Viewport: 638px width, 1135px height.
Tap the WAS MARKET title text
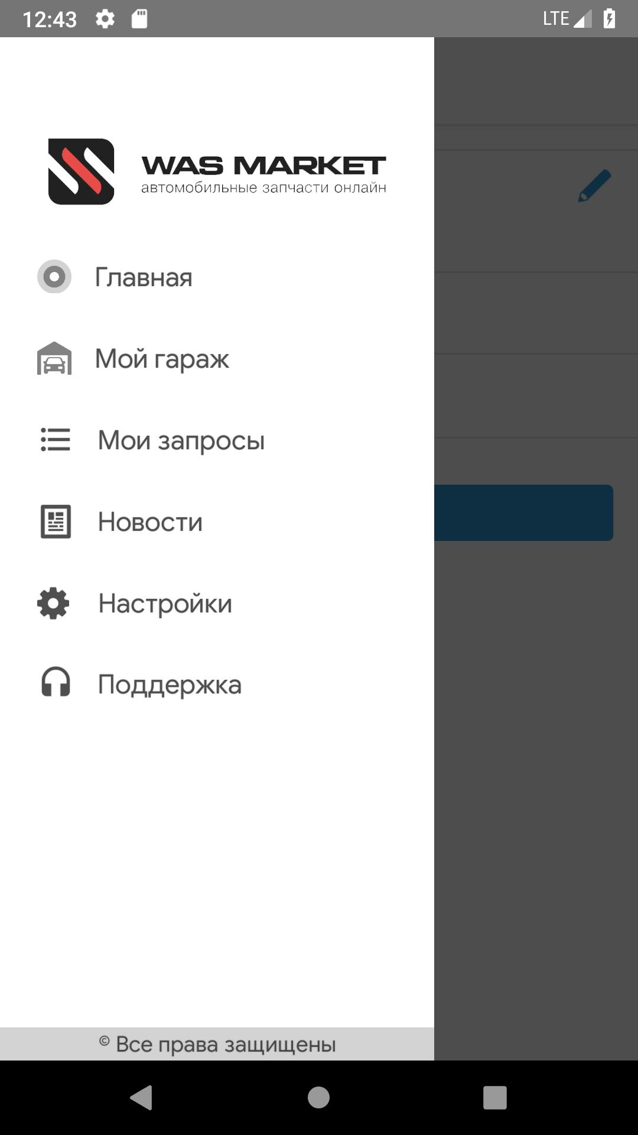point(263,166)
